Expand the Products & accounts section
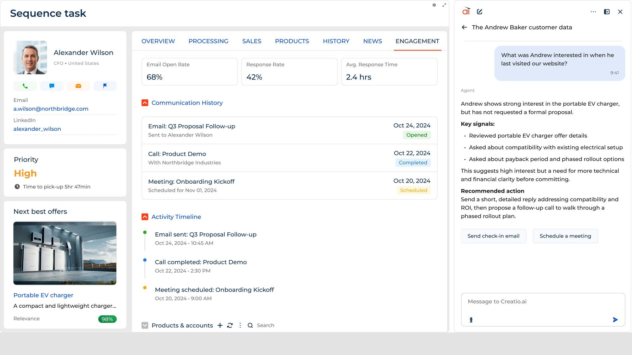This screenshot has height=355, width=632. 145,325
